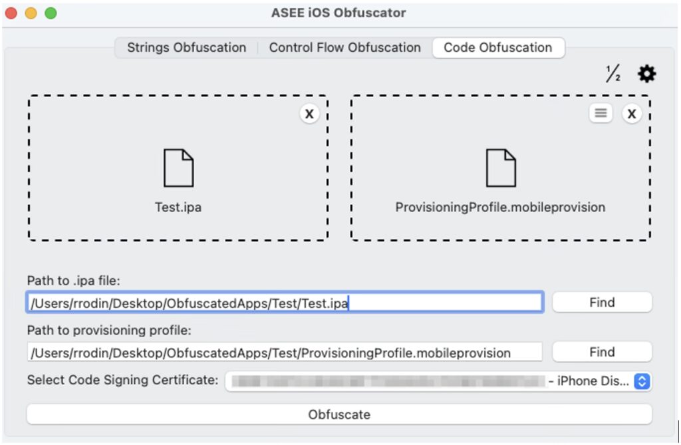The width and height of the screenshot is (681, 445).
Task: Click the Test.ipa file icon
Action: pos(178,168)
